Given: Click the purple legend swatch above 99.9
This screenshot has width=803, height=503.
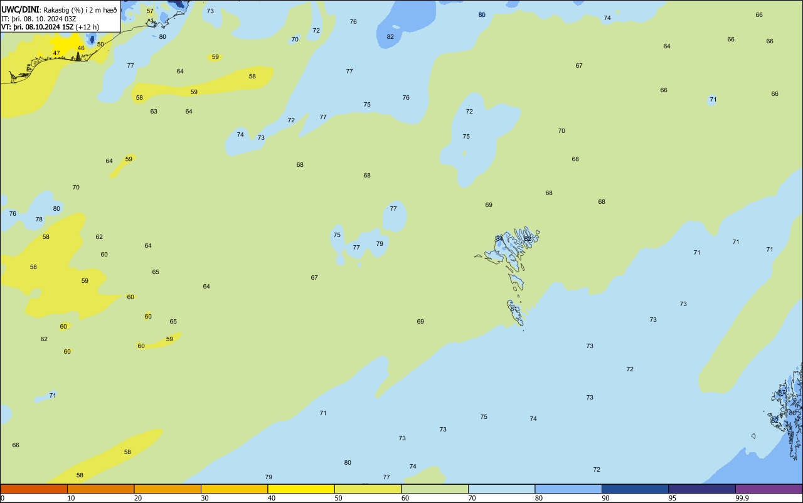Looking at the screenshot, I should click(768, 489).
